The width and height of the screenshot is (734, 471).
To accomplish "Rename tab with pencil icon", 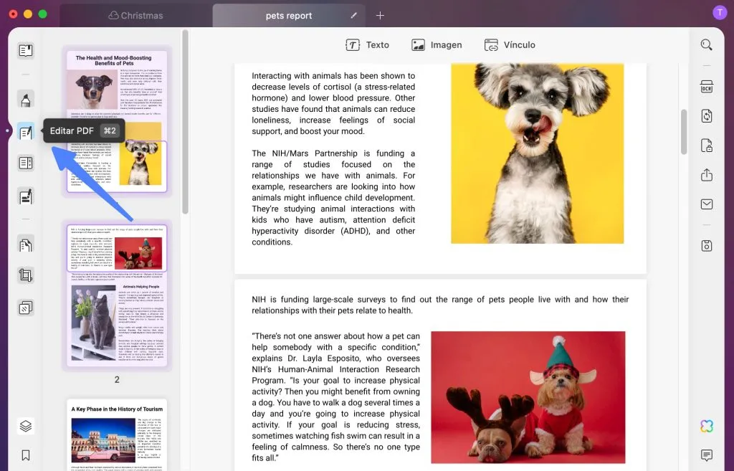I will point(354,16).
